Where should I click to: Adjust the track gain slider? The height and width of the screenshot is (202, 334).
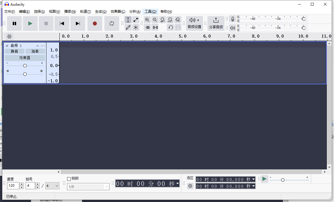(x=25, y=66)
